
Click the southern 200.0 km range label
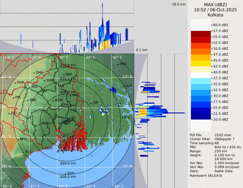coord(68,177)
